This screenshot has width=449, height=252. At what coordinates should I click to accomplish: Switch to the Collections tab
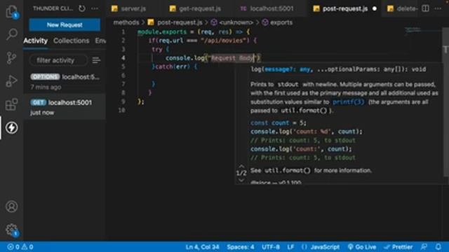pyautogui.click(x=72, y=41)
